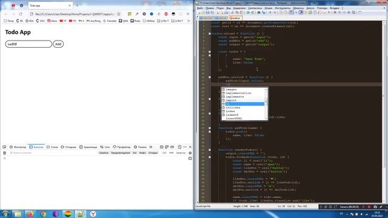Toggle the XHR console filter
The height and width of the screenshot is (218, 388).
coord(171,153)
